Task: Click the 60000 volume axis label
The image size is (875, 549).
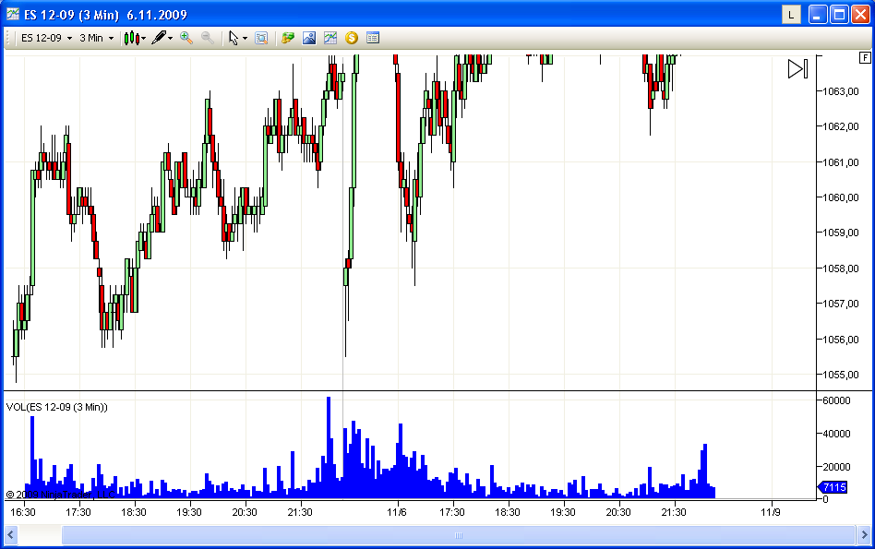Action: (836, 400)
